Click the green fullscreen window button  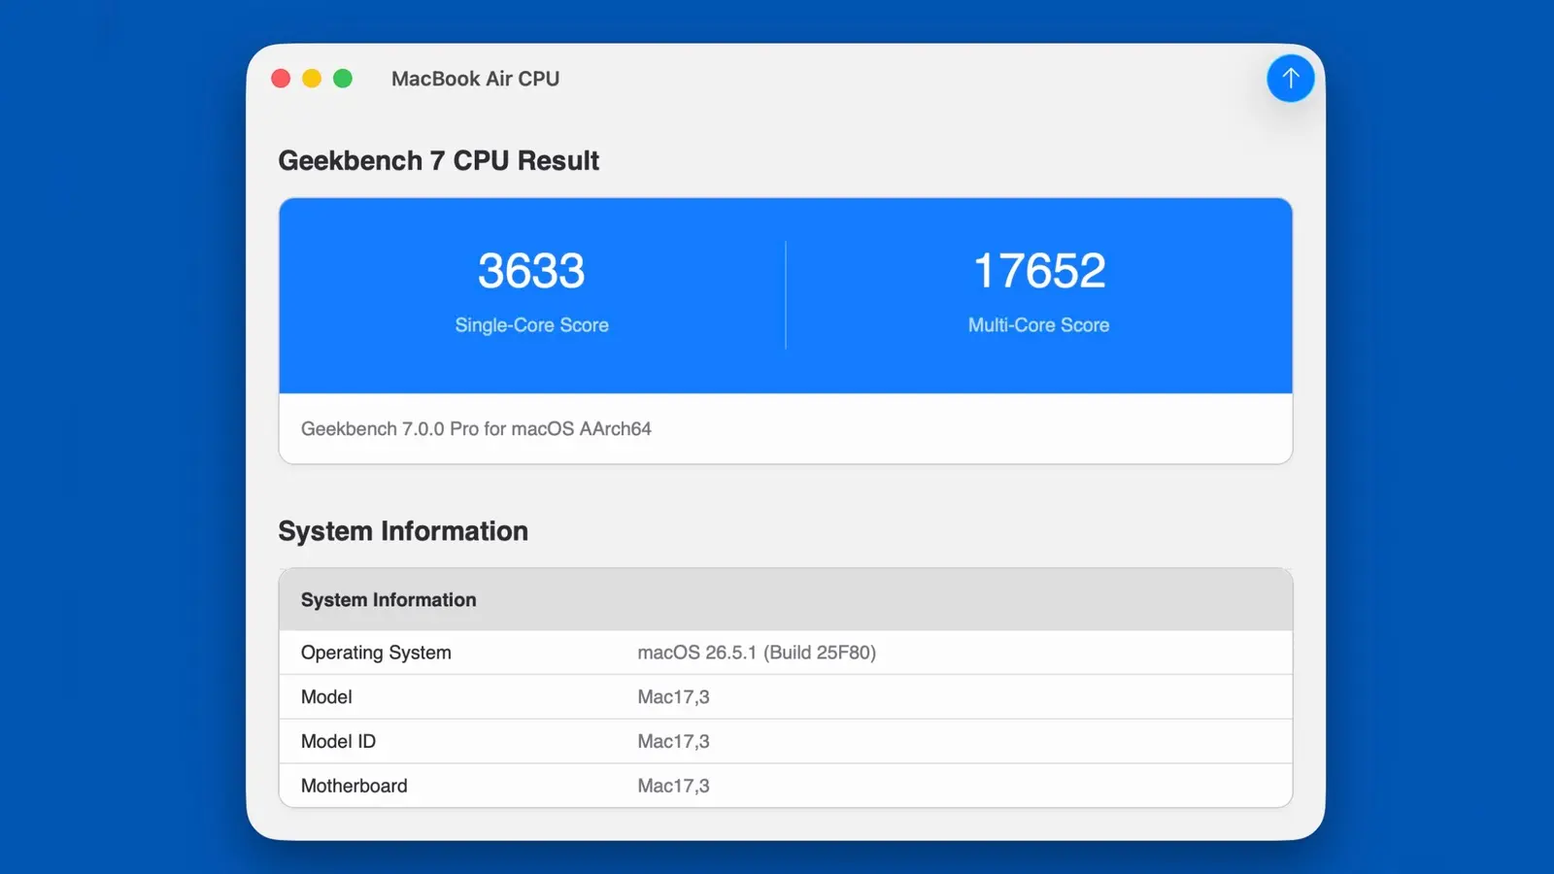(343, 79)
